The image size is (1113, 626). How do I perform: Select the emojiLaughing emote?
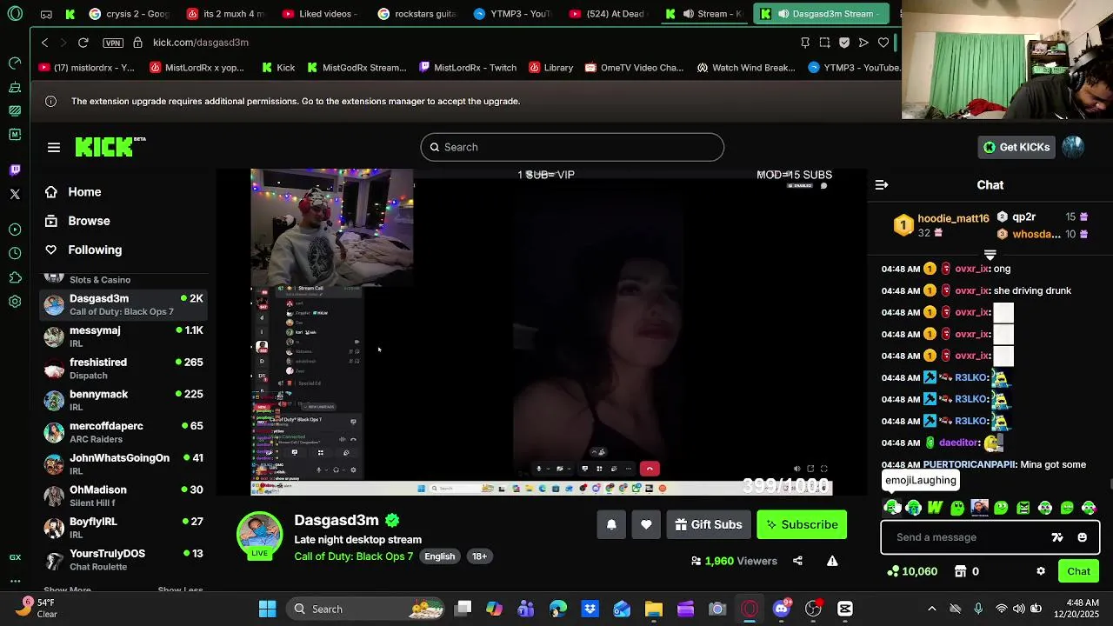click(x=892, y=508)
